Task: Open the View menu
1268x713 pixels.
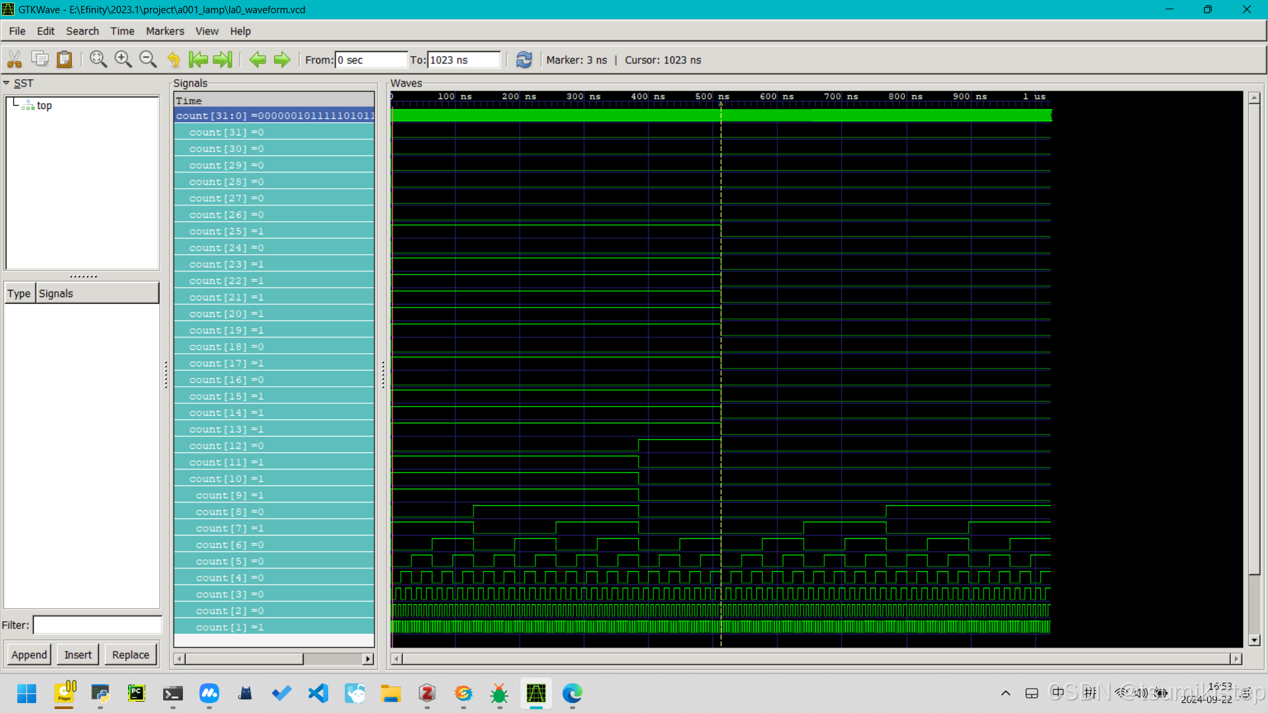Action: click(x=207, y=31)
